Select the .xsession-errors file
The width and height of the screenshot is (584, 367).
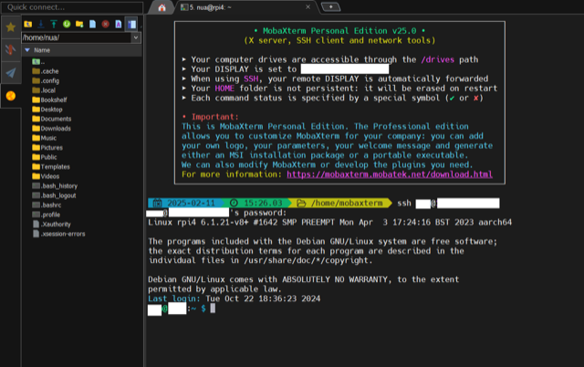coord(58,234)
